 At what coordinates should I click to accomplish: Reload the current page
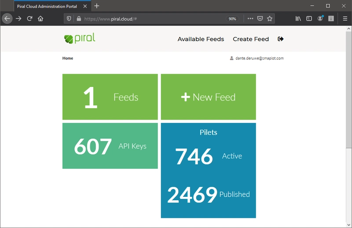coord(29,18)
